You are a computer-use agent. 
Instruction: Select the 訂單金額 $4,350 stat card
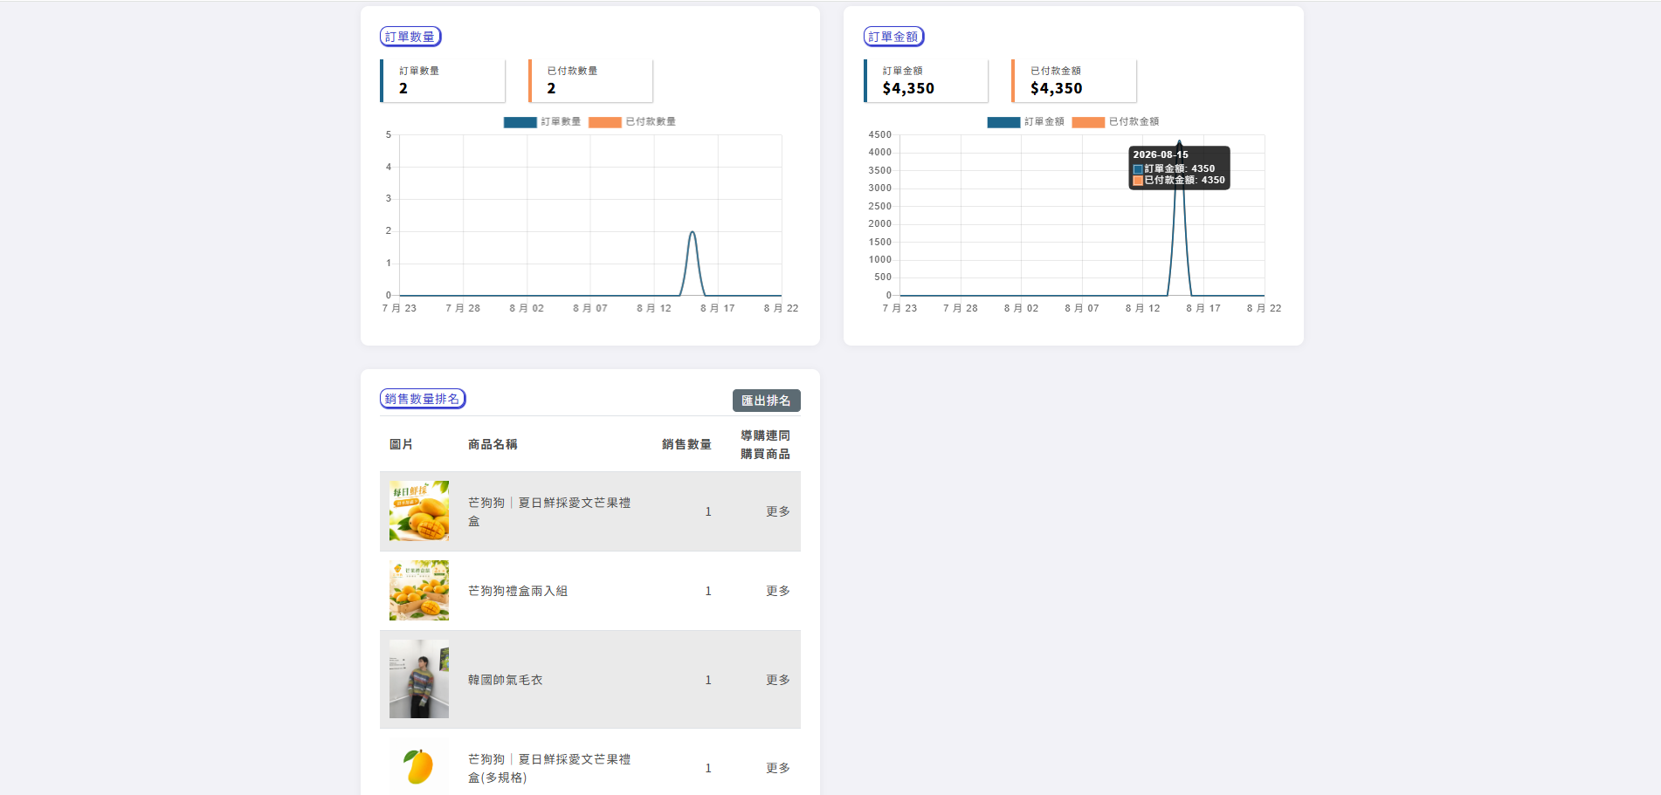point(926,80)
